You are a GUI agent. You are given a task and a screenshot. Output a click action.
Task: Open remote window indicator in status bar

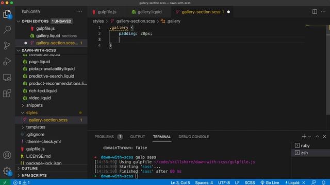(5, 182)
